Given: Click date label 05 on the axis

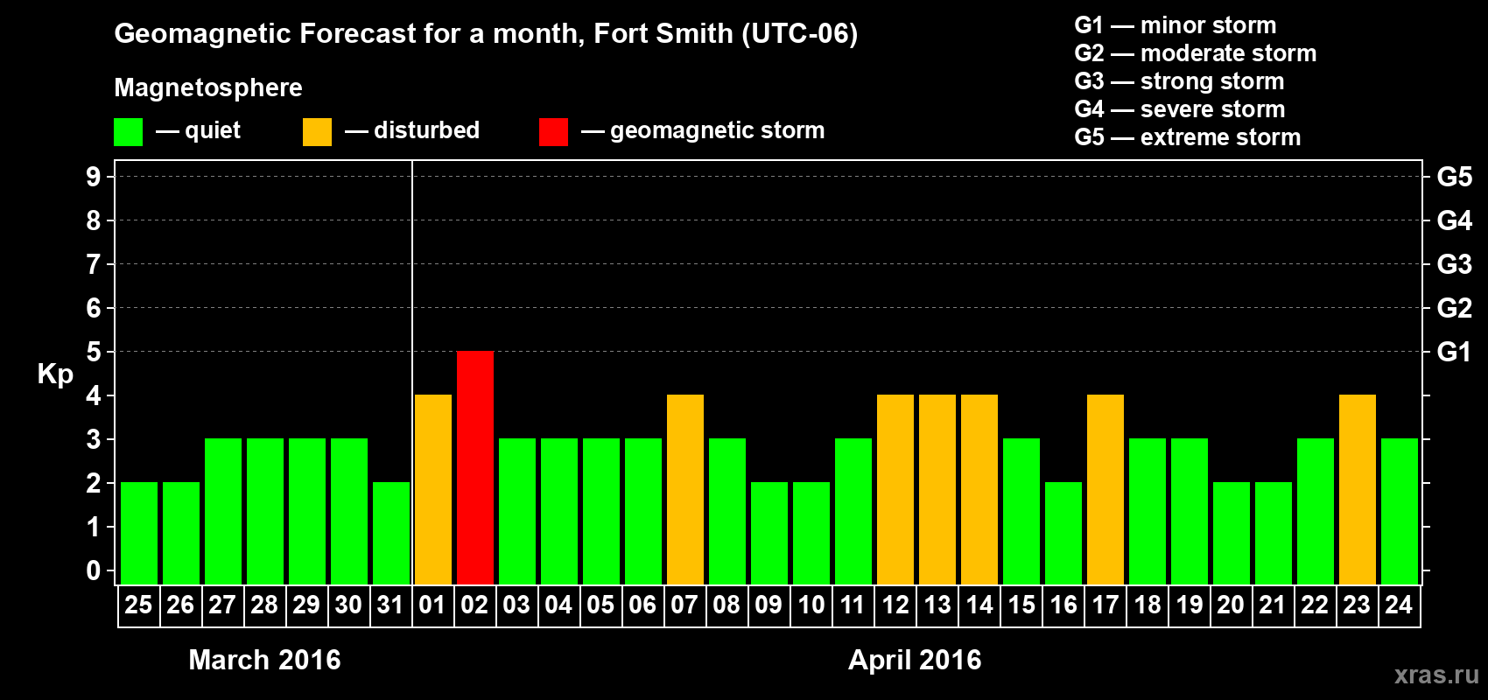Looking at the screenshot, I should [600, 605].
